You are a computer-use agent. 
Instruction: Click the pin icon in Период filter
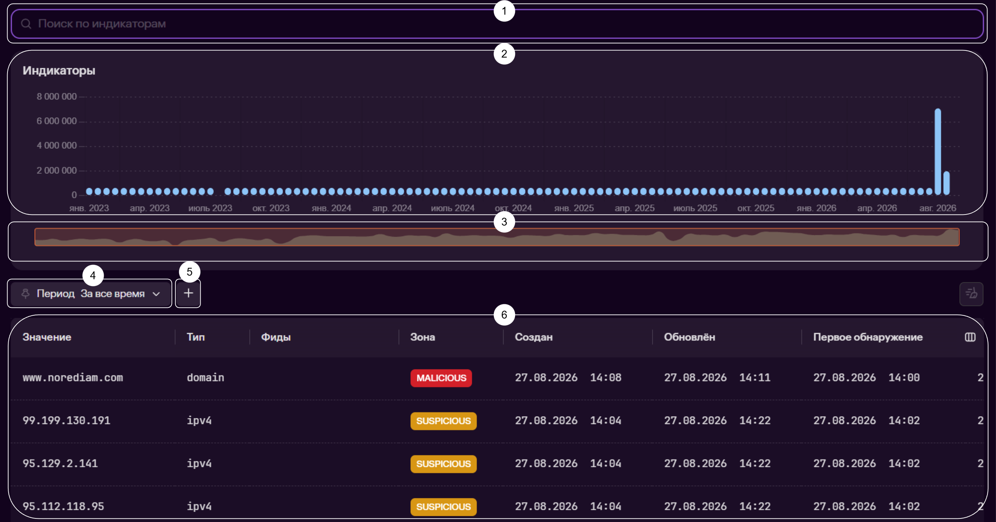tap(25, 294)
